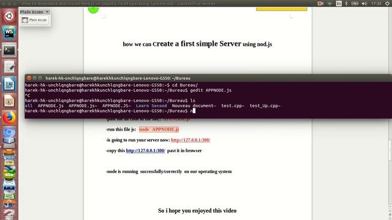Click the Writer vertical scrollbar thumb
Image resolution: width=392 pixels, height=220 pixels.
click(x=390, y=151)
